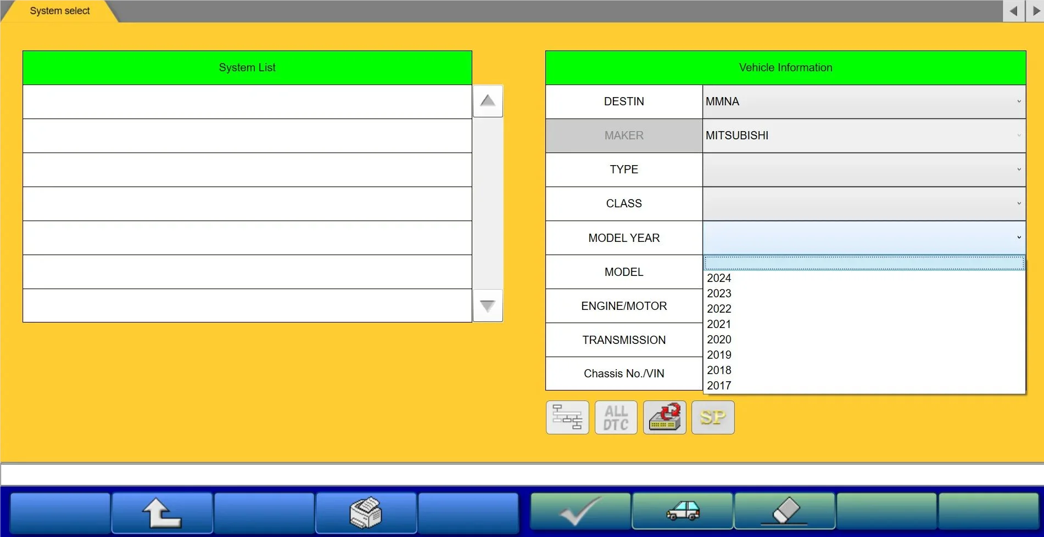1044x537 pixels.
Task: Select the blank entry in model year list
Action: 864,263
